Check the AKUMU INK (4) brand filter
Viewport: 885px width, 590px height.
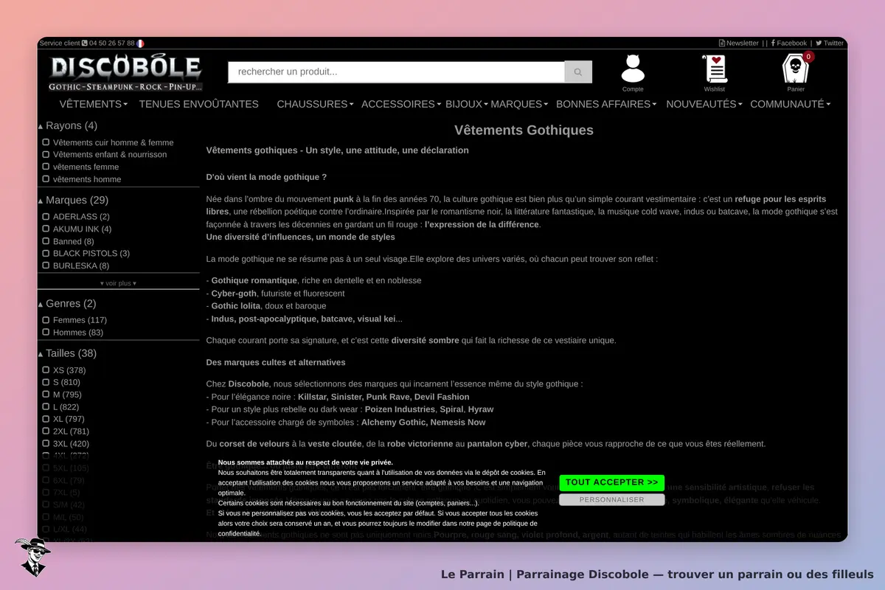click(46, 229)
